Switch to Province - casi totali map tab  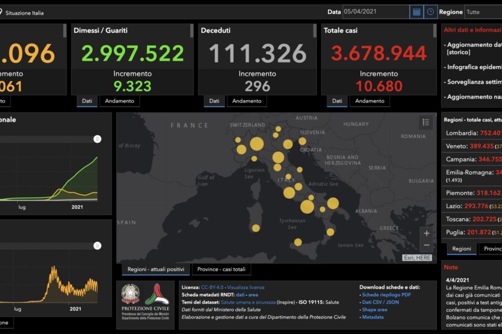point(221,269)
